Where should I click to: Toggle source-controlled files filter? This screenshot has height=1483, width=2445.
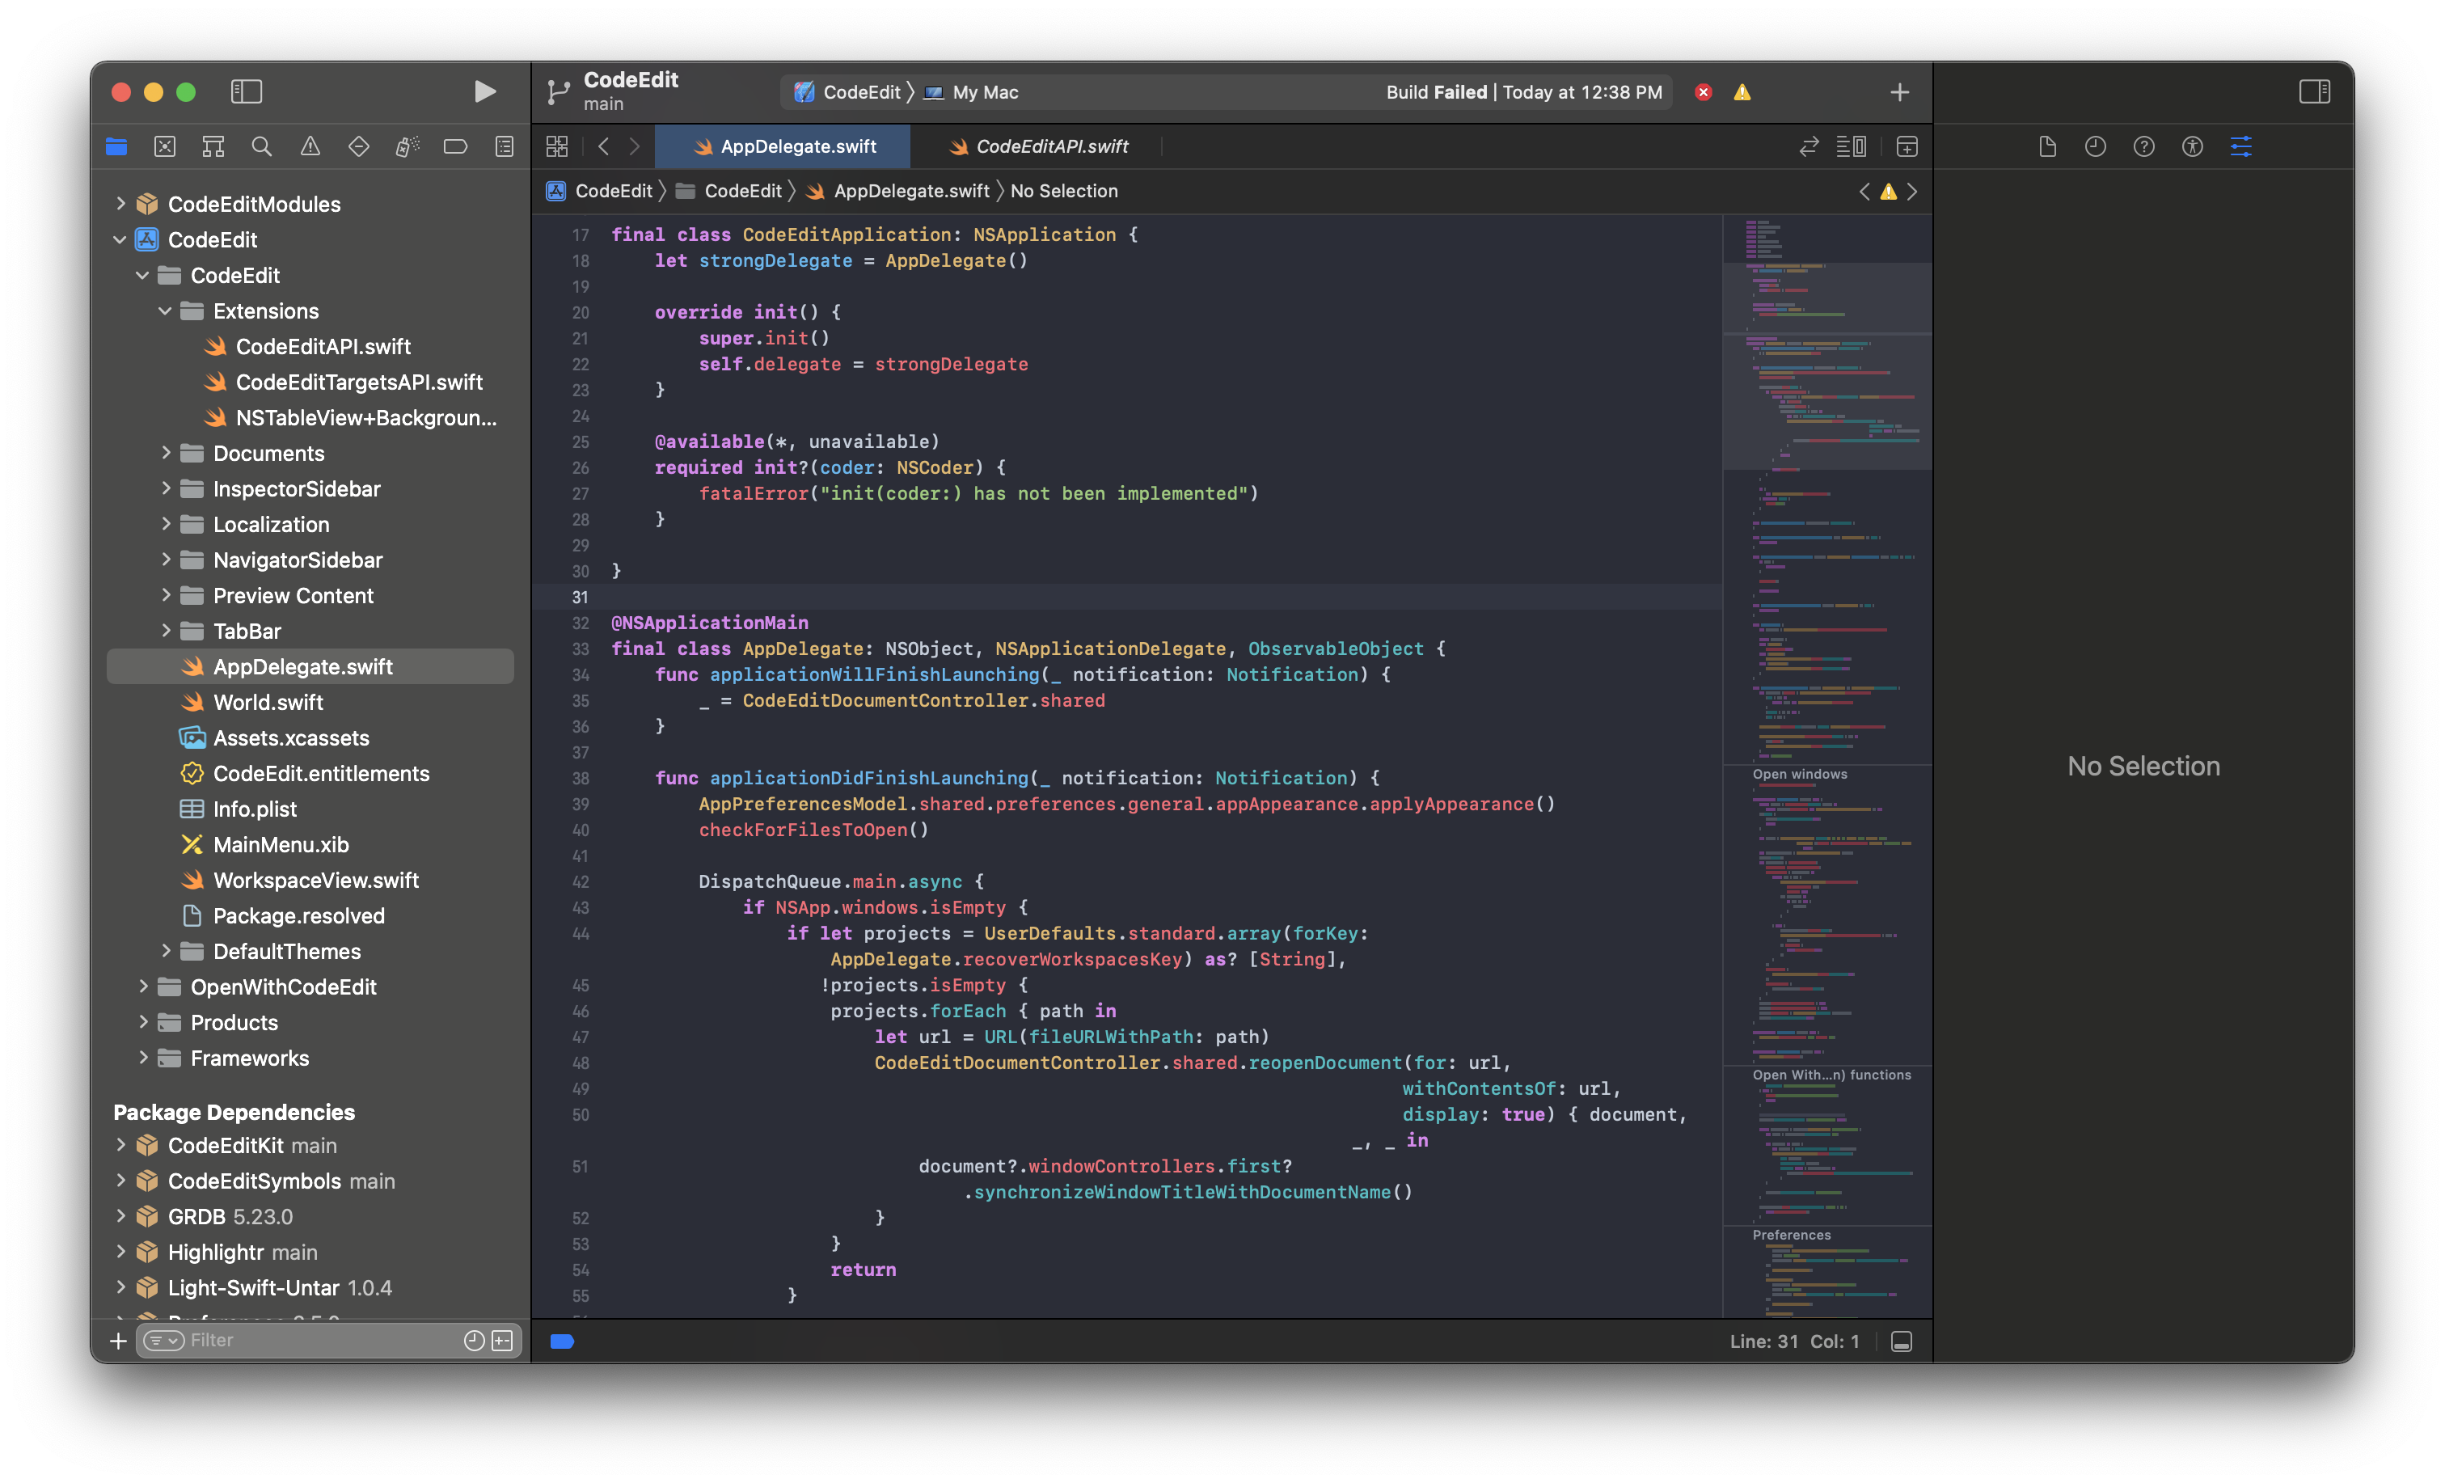(503, 1341)
